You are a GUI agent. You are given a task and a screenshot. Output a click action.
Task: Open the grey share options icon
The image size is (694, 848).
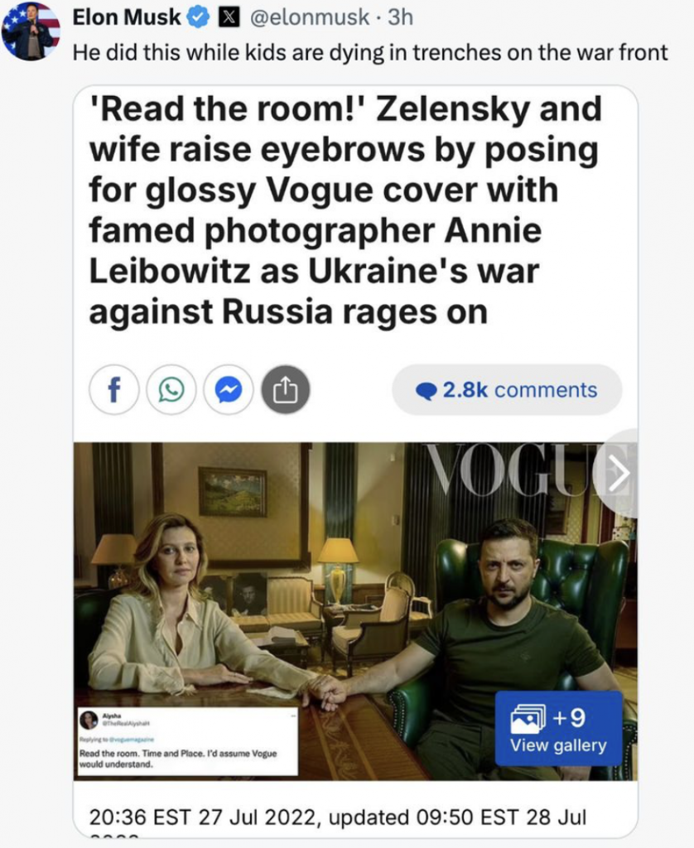click(286, 389)
